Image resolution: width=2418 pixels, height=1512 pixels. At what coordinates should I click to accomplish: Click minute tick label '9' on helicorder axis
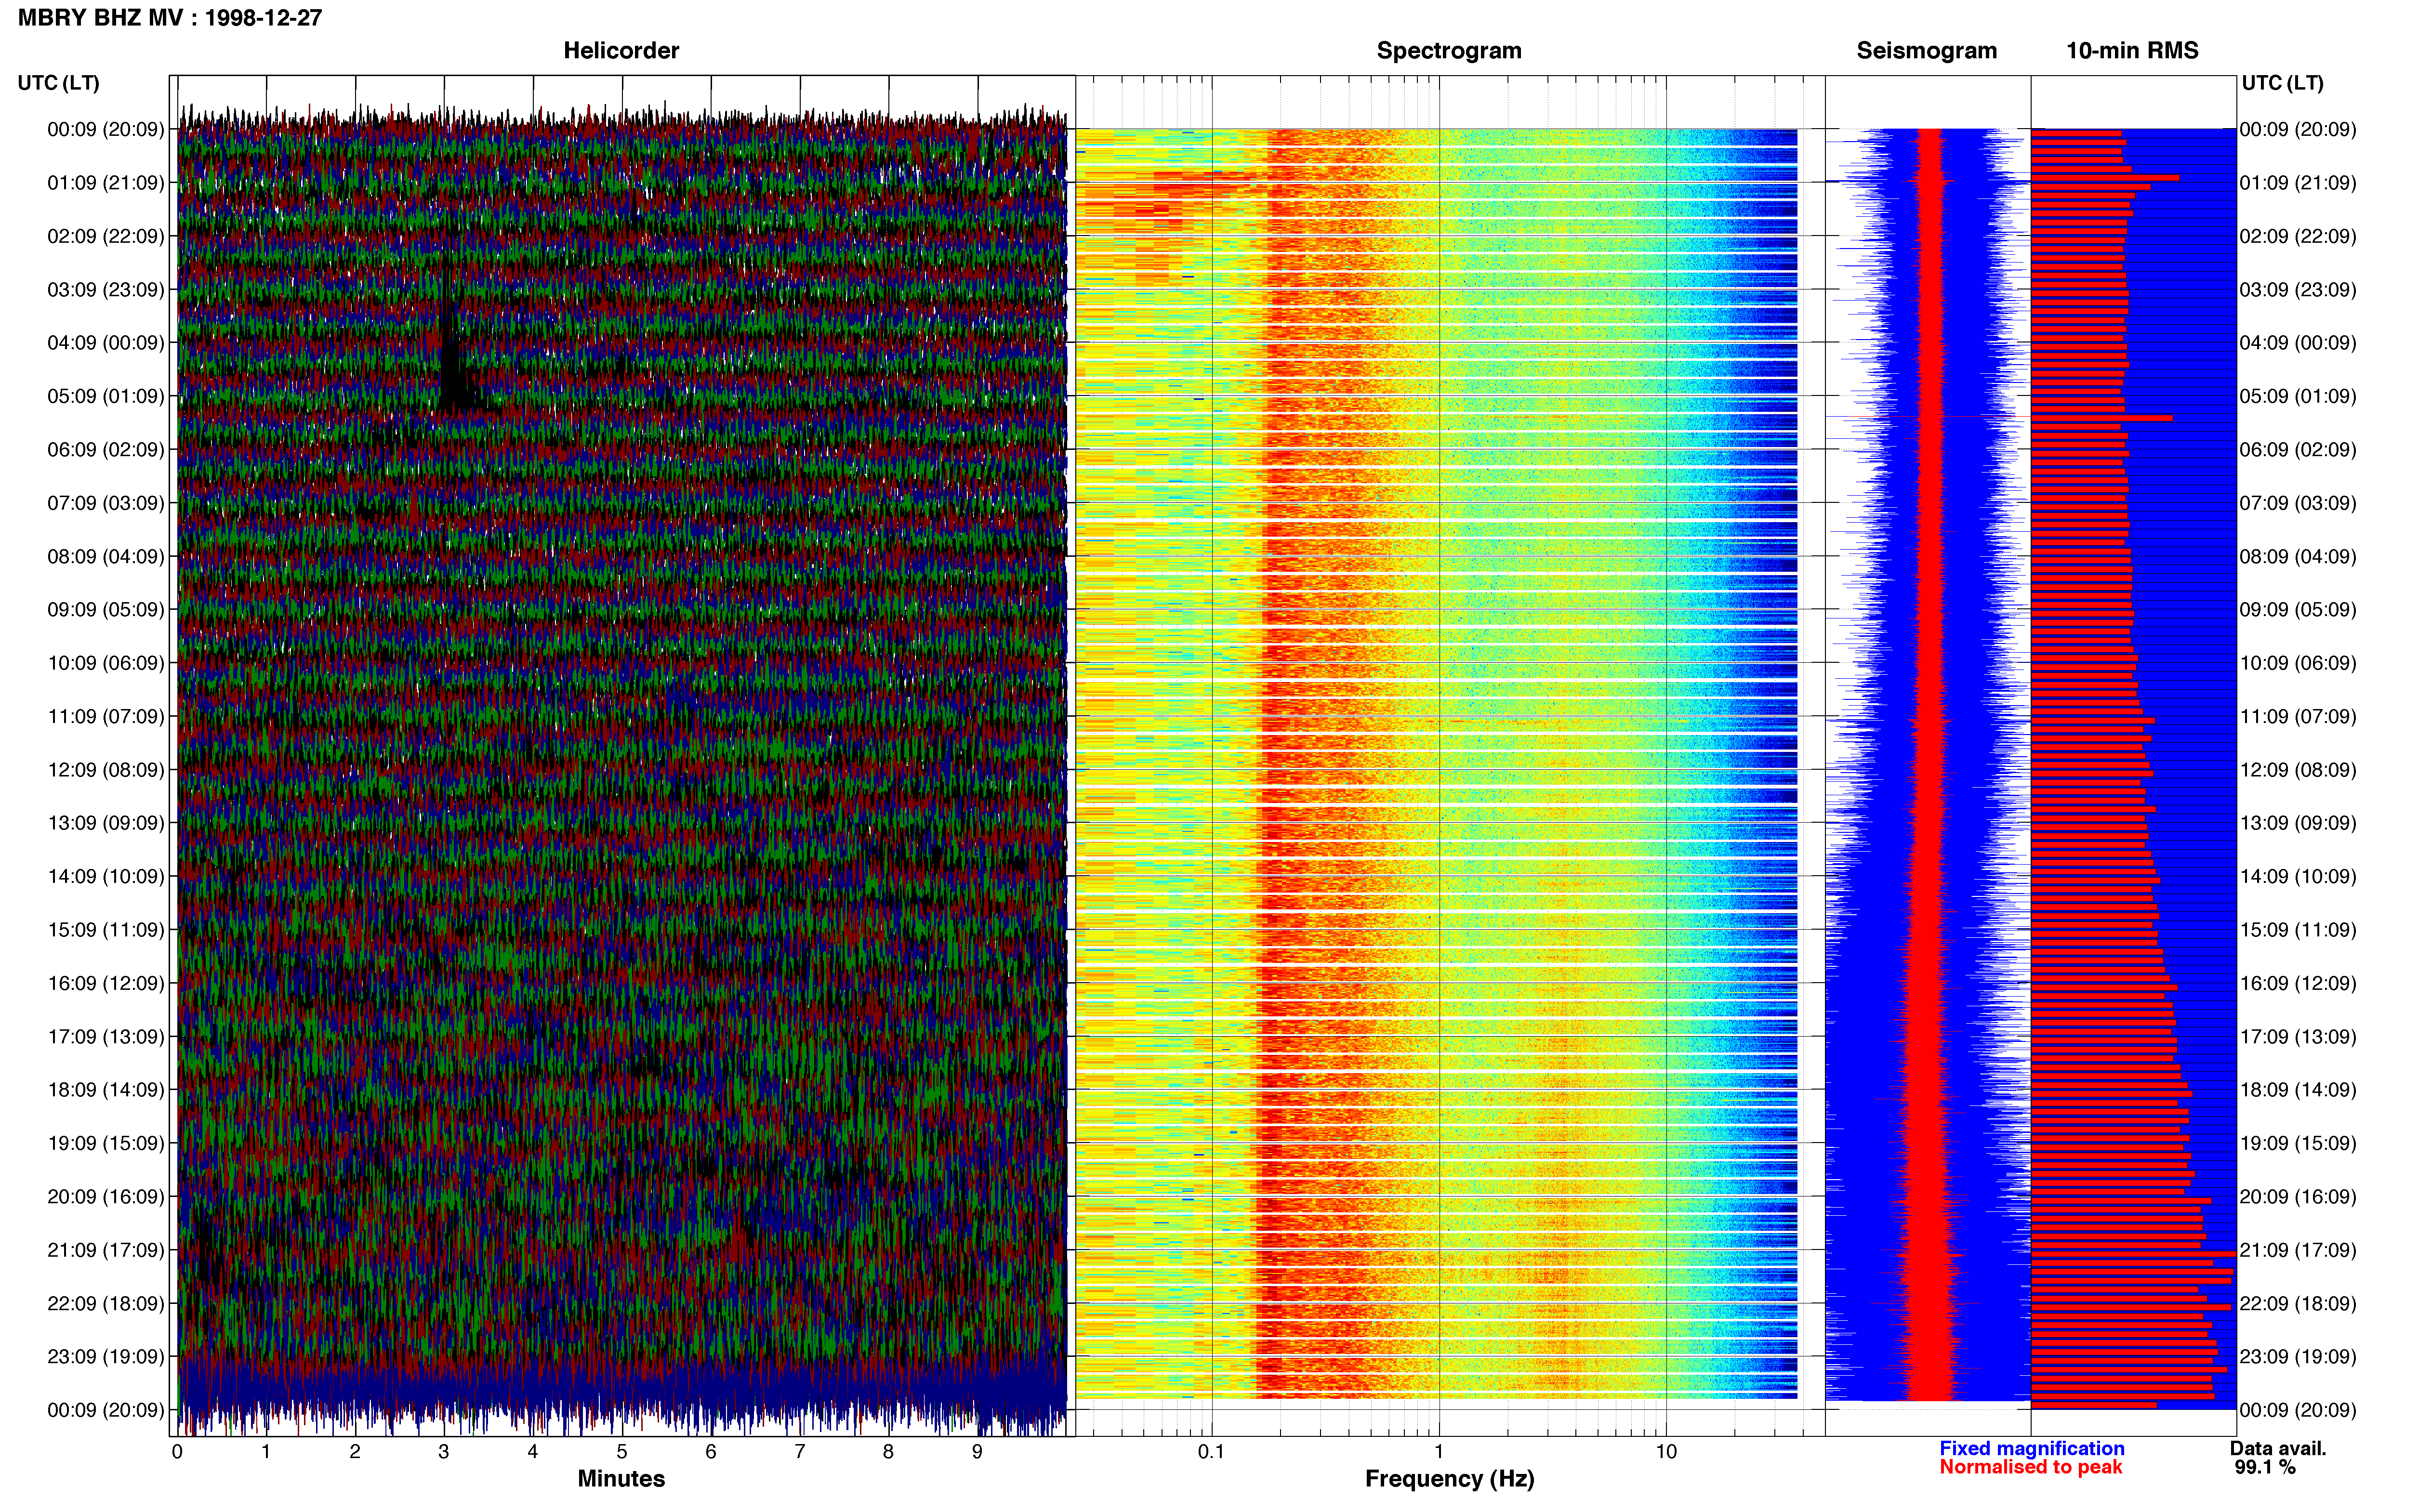point(977,1452)
